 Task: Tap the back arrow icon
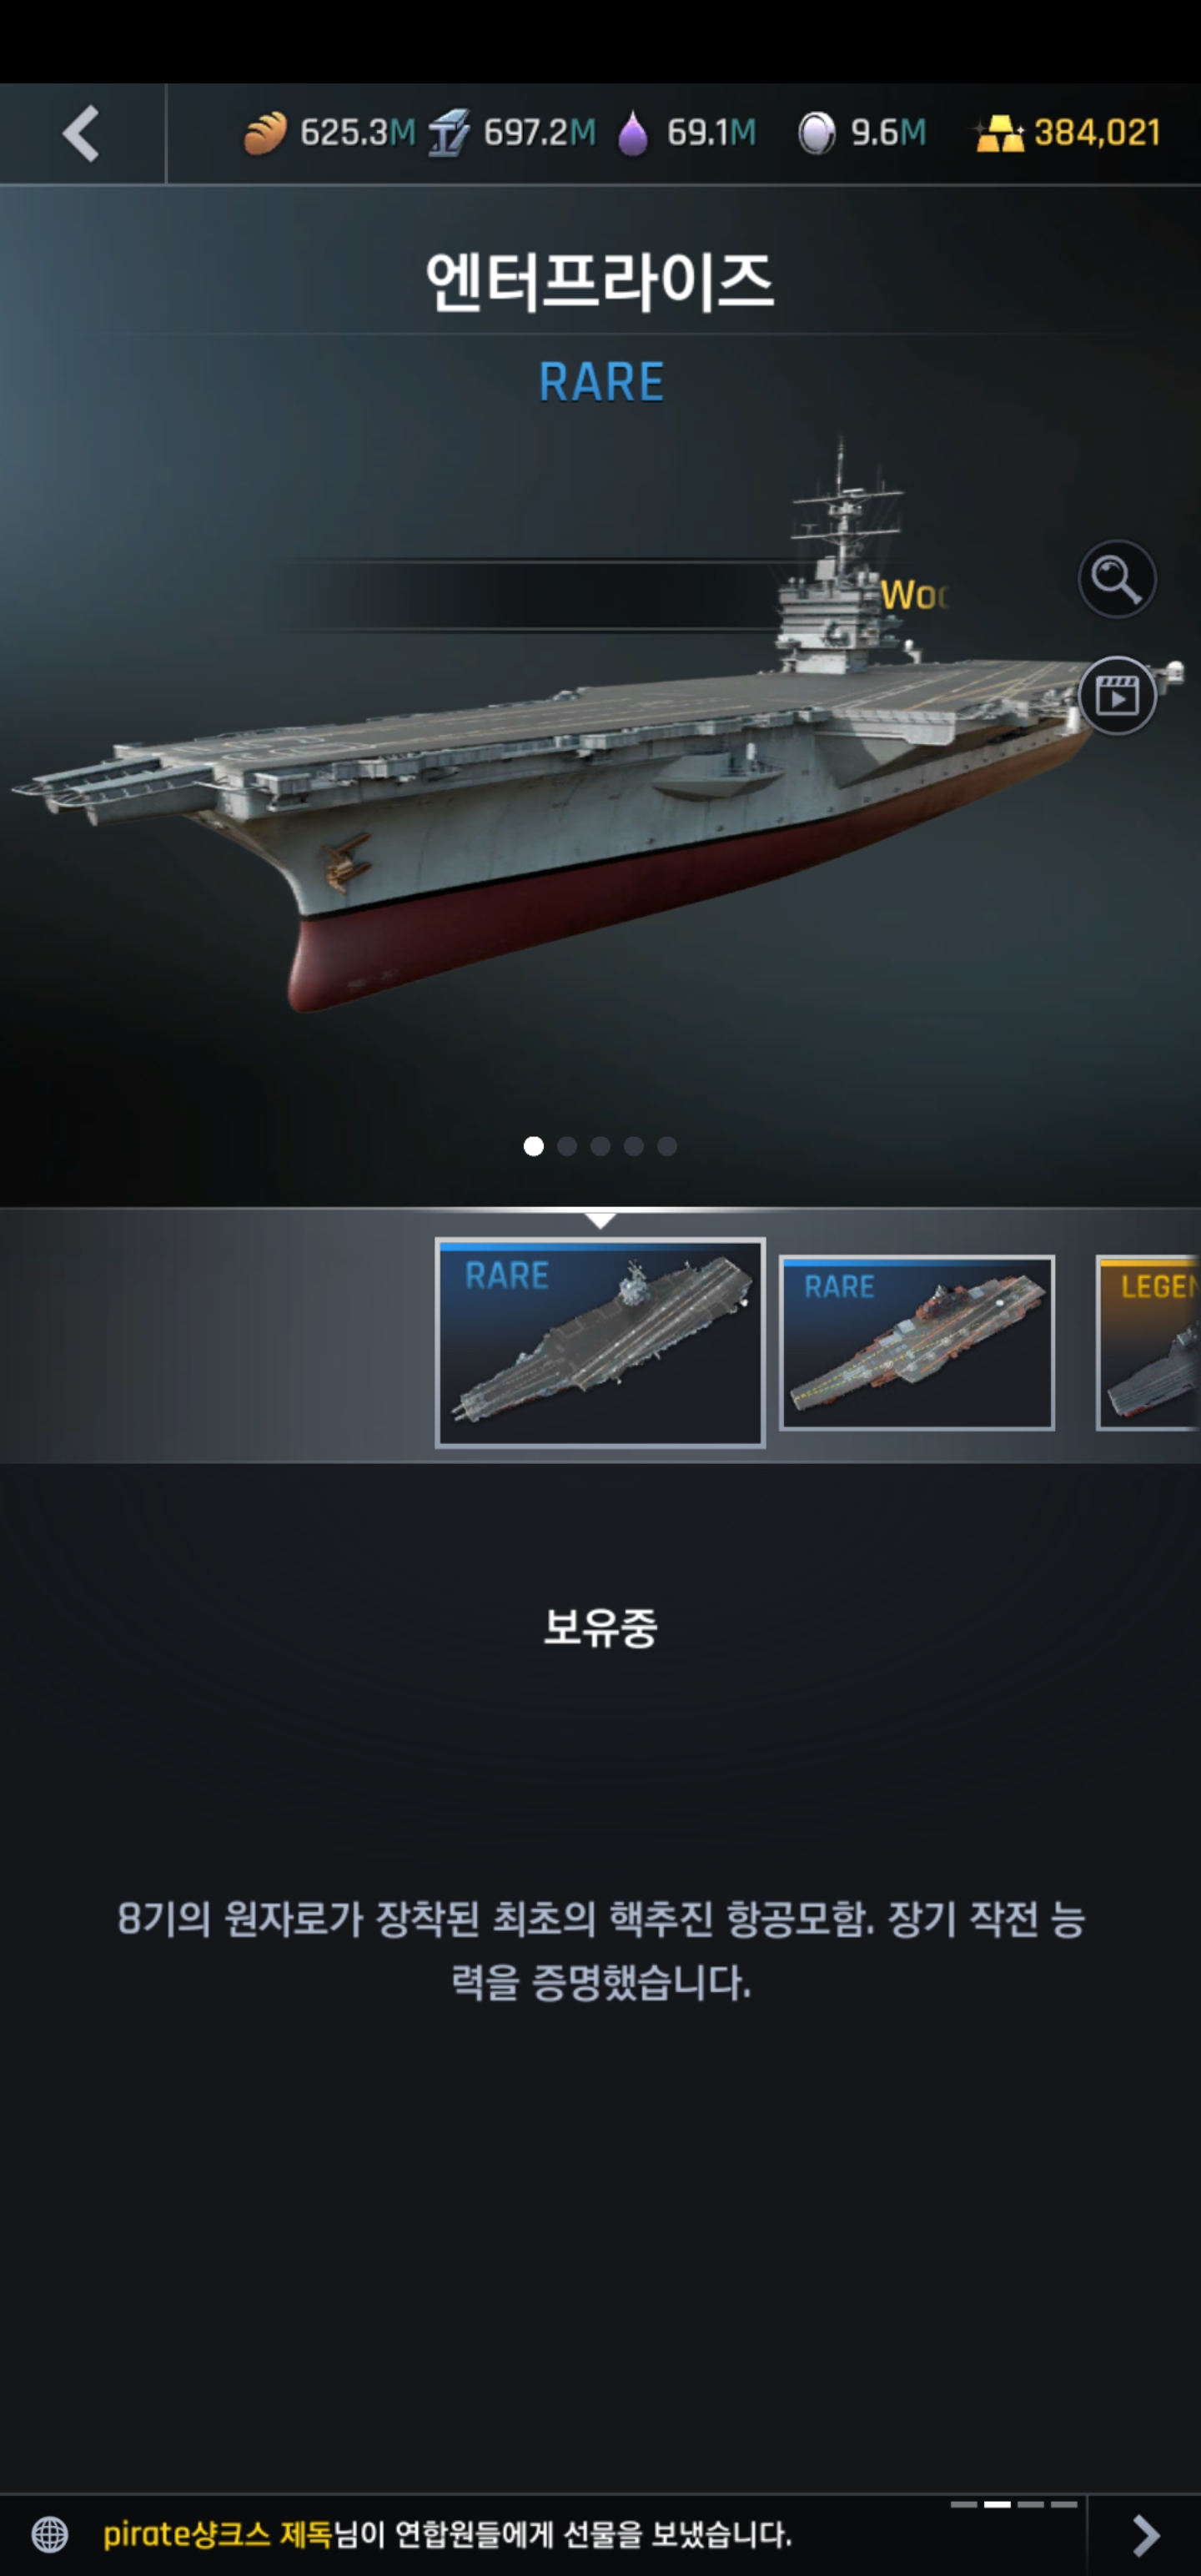81,133
